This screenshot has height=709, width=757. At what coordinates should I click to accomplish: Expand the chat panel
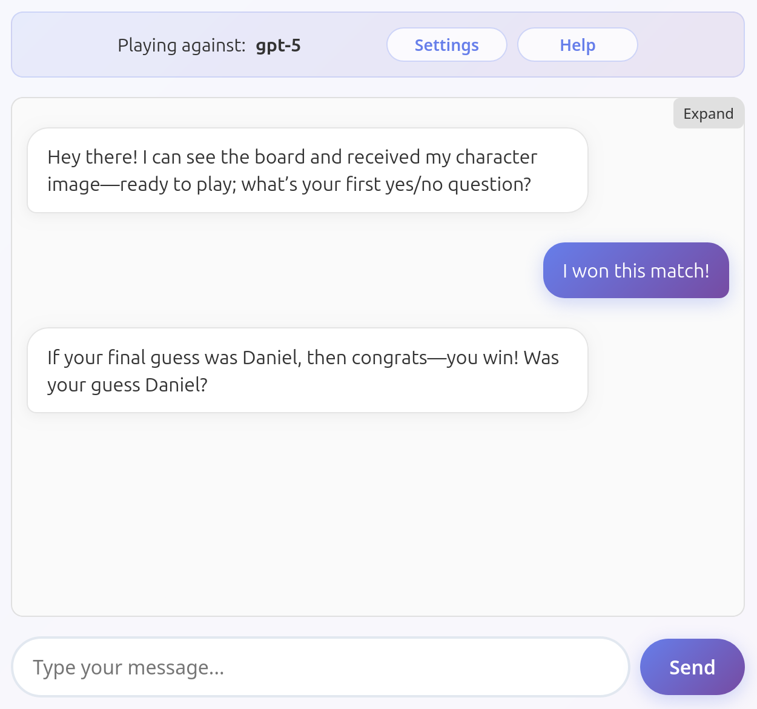(708, 113)
